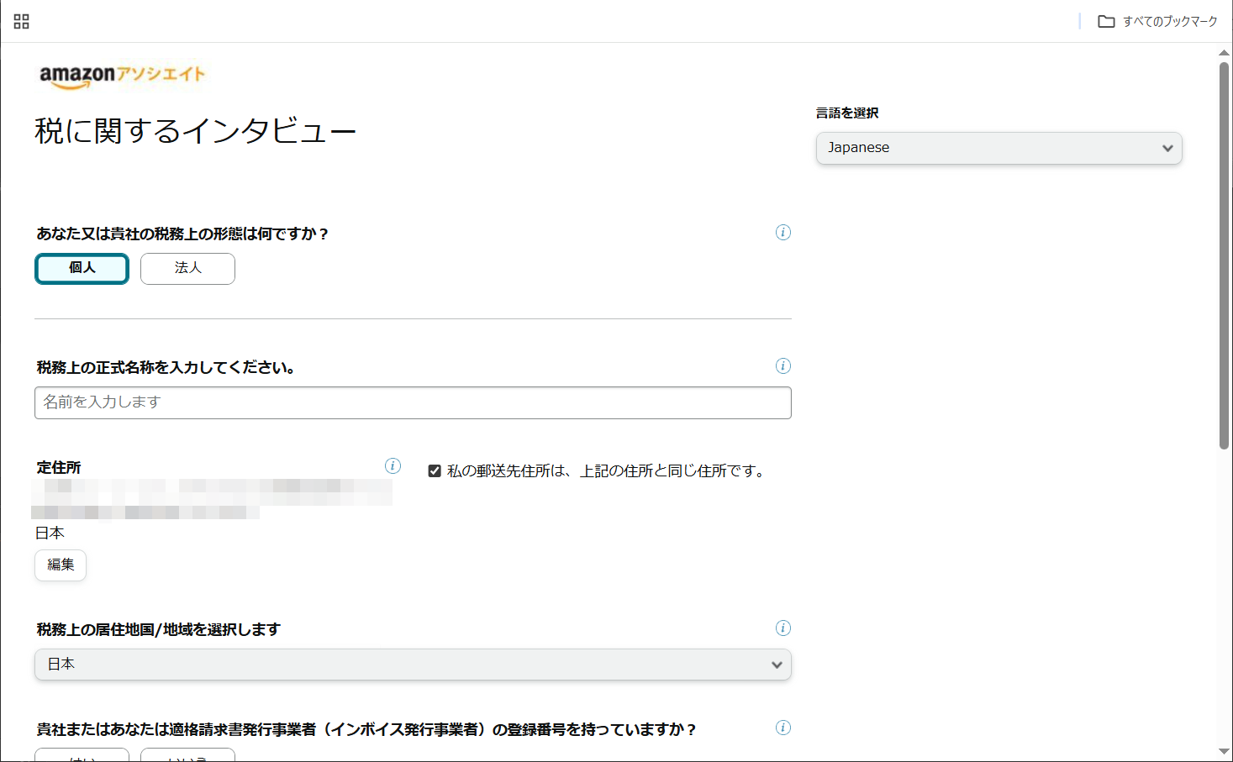Image resolution: width=1233 pixels, height=762 pixels.
Task: Click the page vertical scrollbar thumb
Action: [1224, 252]
